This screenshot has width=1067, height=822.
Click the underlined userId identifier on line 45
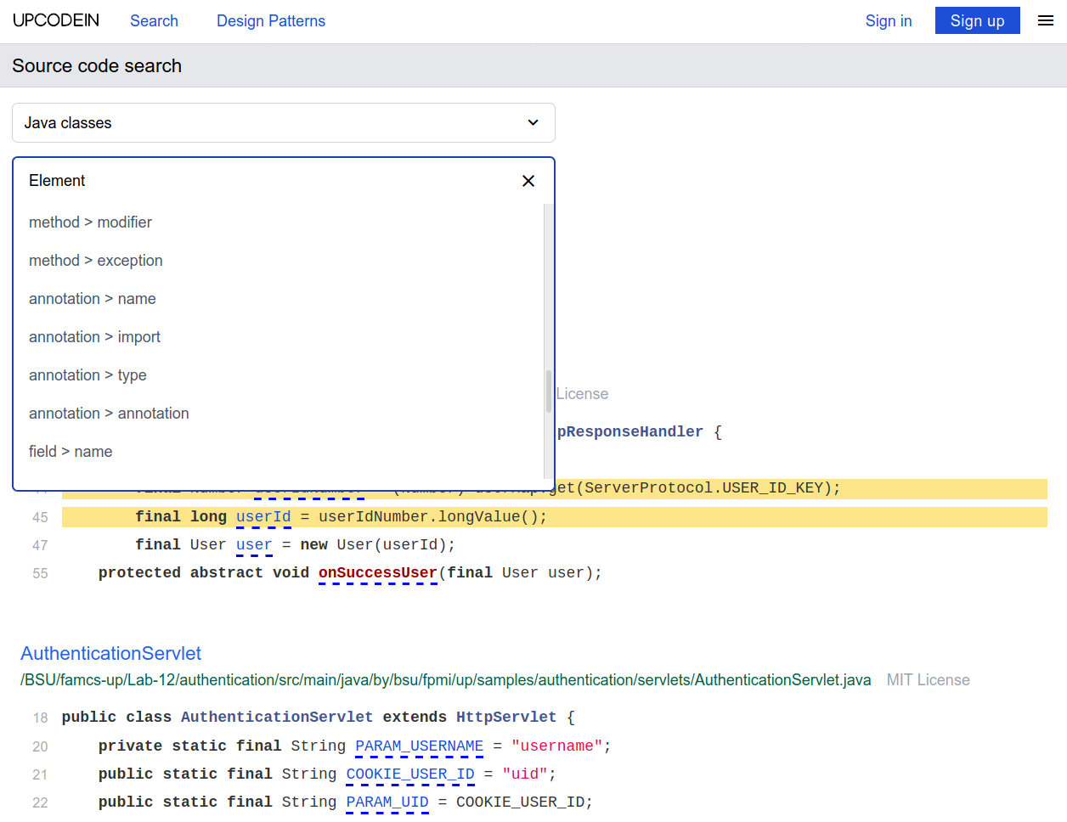tap(263, 516)
